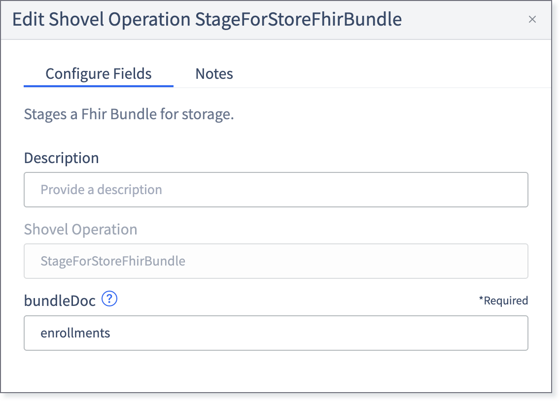Switch to the Notes tab
This screenshot has width=560, height=401.
coord(214,74)
